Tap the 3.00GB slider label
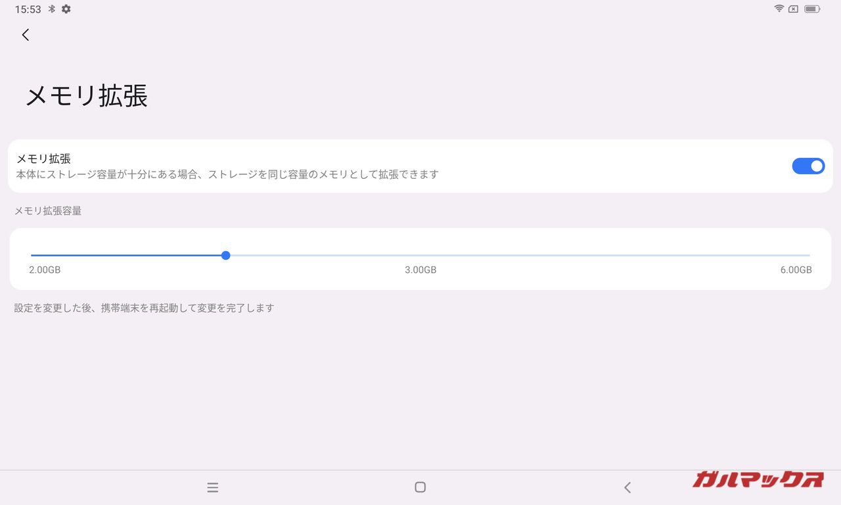The image size is (841, 505). click(420, 270)
